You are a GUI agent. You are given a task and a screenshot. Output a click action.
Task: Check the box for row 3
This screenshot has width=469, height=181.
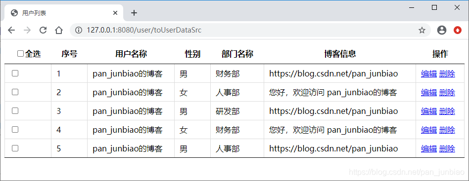pos(15,111)
